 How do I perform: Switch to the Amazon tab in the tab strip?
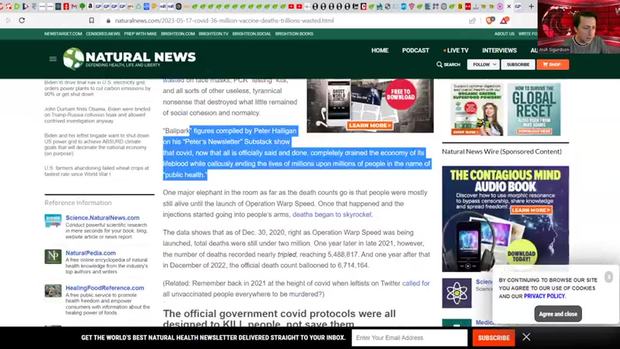(x=90, y=6)
